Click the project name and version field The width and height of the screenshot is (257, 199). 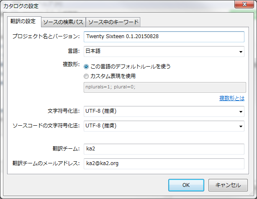(164, 36)
